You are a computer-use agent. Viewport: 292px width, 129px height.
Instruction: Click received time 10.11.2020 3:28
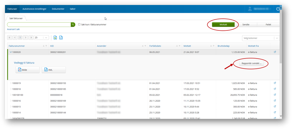point(191,113)
